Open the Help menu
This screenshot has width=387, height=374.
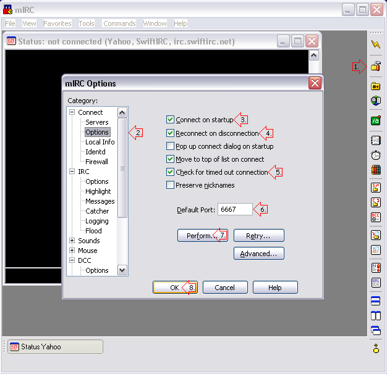pyautogui.click(x=180, y=23)
